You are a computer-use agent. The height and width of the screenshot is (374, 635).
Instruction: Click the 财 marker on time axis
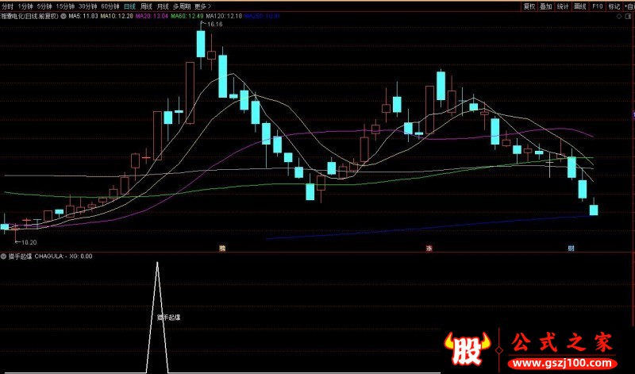click(571, 249)
